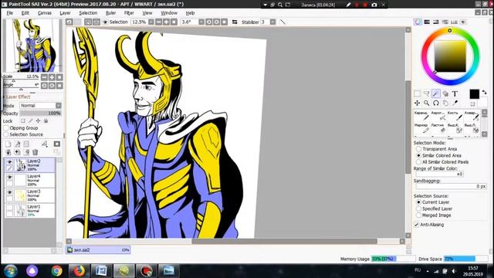Show the RGB slider panel

(427, 22)
